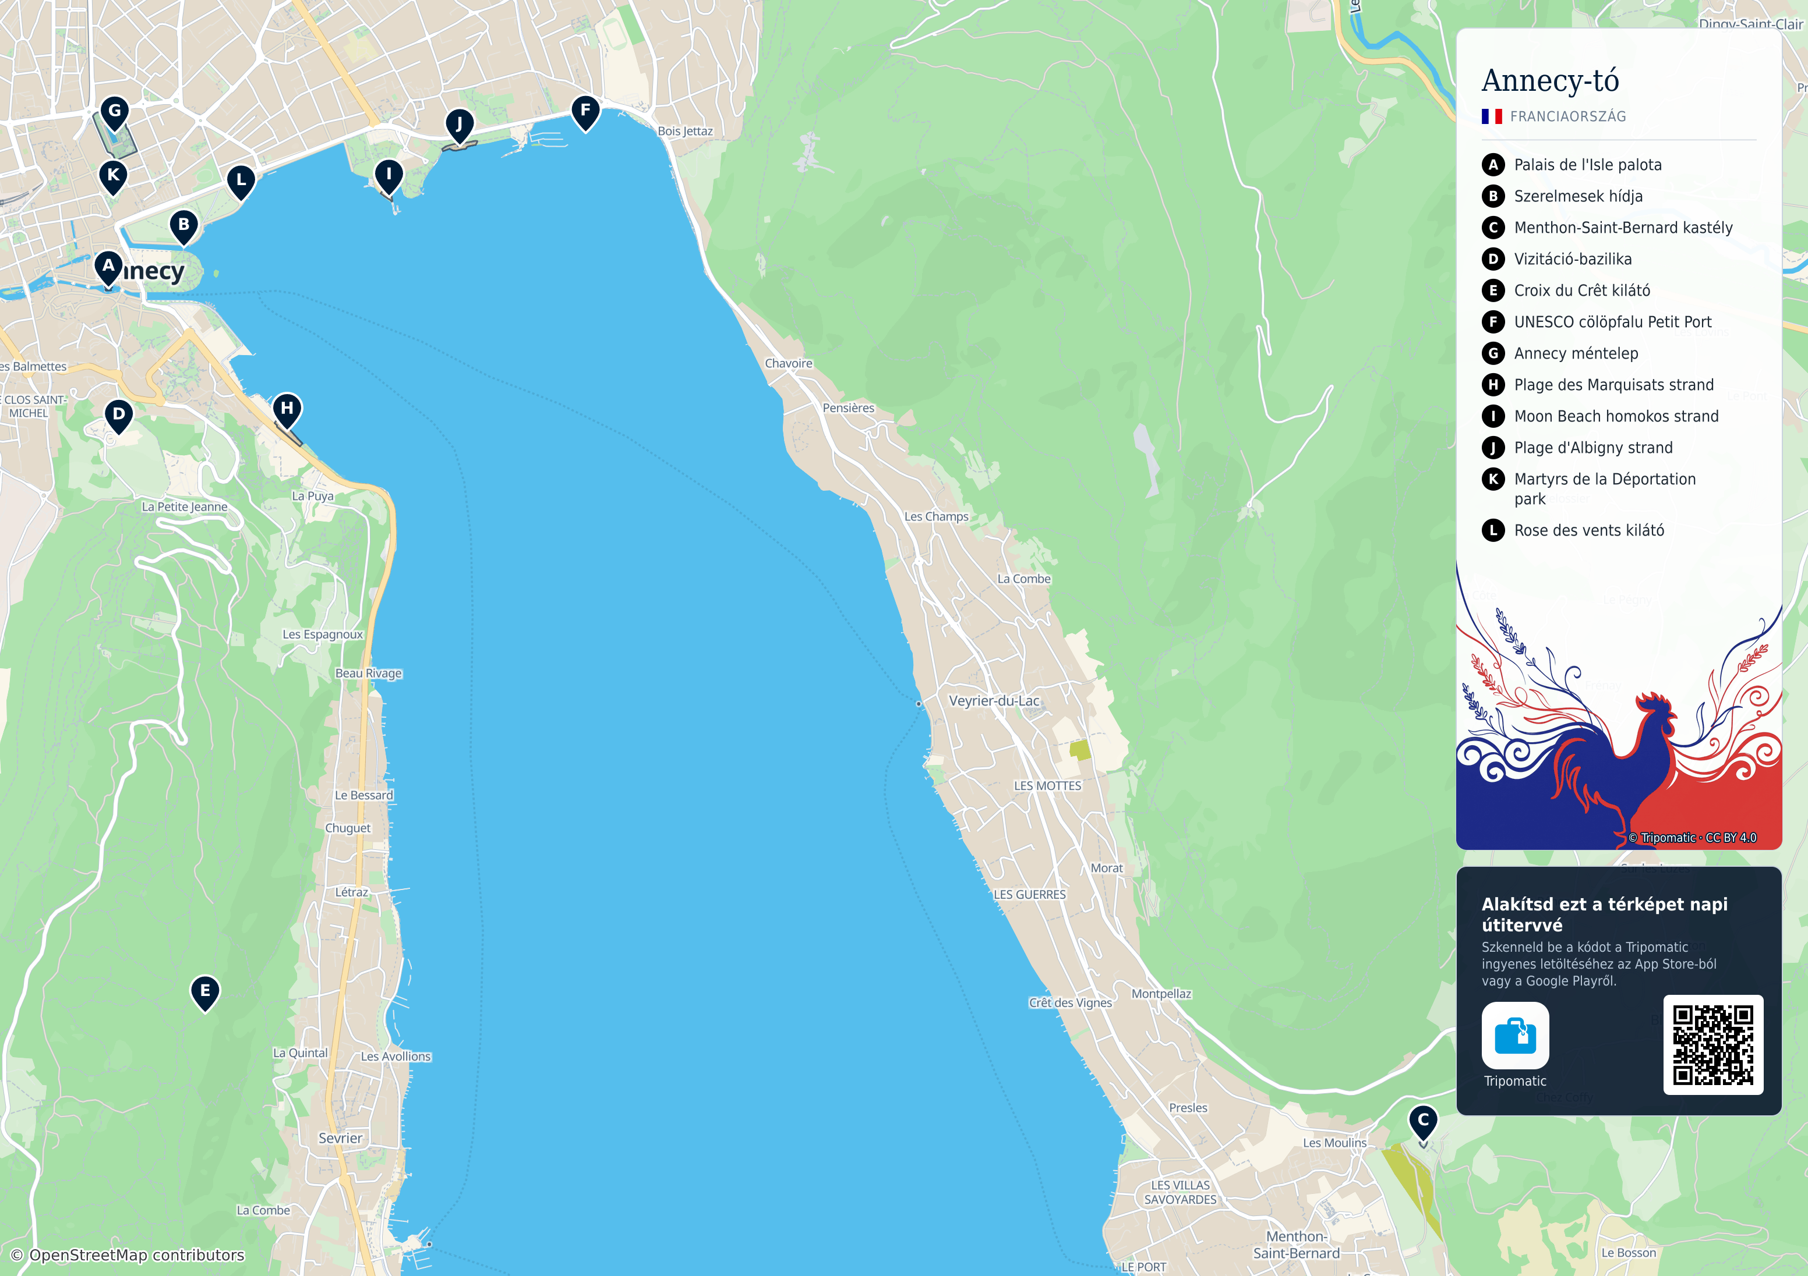Select 'Moon Beach homokos strand' legend entry

[x=1616, y=416]
